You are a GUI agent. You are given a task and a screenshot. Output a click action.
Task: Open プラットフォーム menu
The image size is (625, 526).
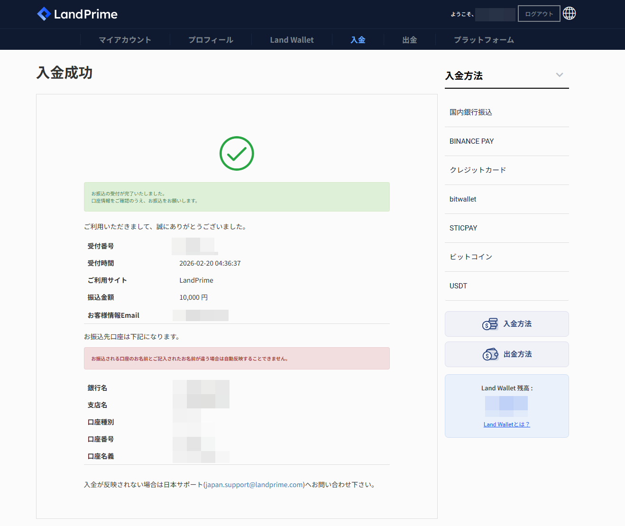point(484,40)
